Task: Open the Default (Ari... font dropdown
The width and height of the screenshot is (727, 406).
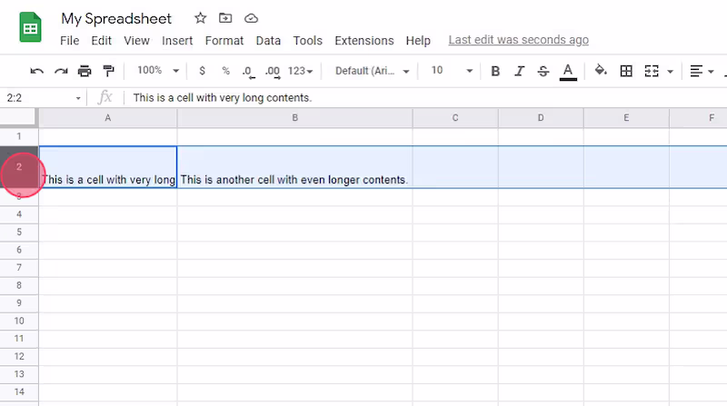Action: tap(373, 71)
